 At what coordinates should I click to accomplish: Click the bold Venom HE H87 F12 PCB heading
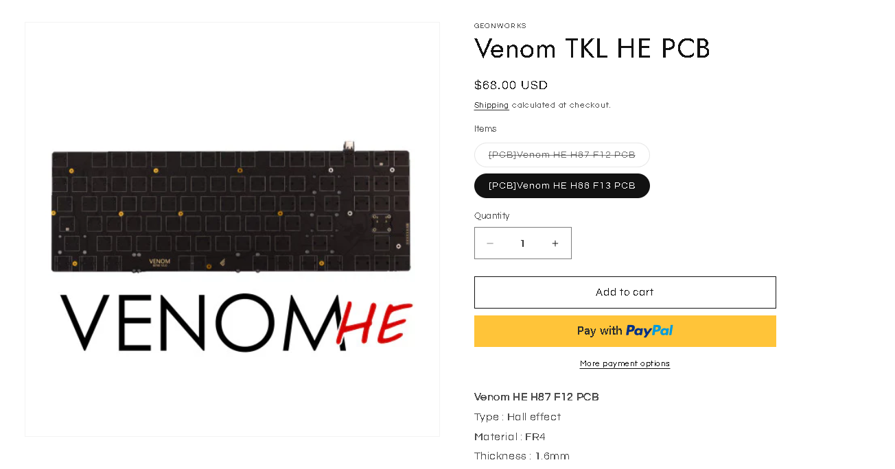(x=536, y=397)
